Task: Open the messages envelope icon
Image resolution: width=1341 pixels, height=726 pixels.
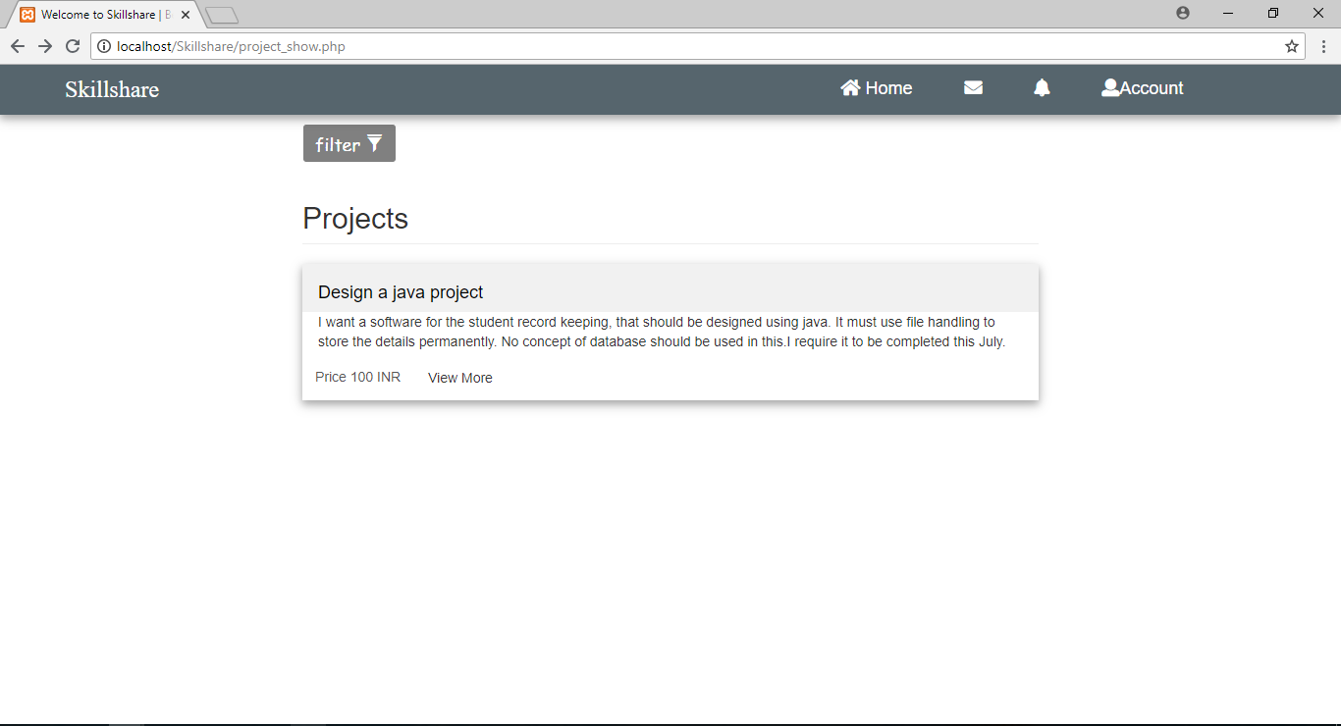Action: [x=973, y=88]
